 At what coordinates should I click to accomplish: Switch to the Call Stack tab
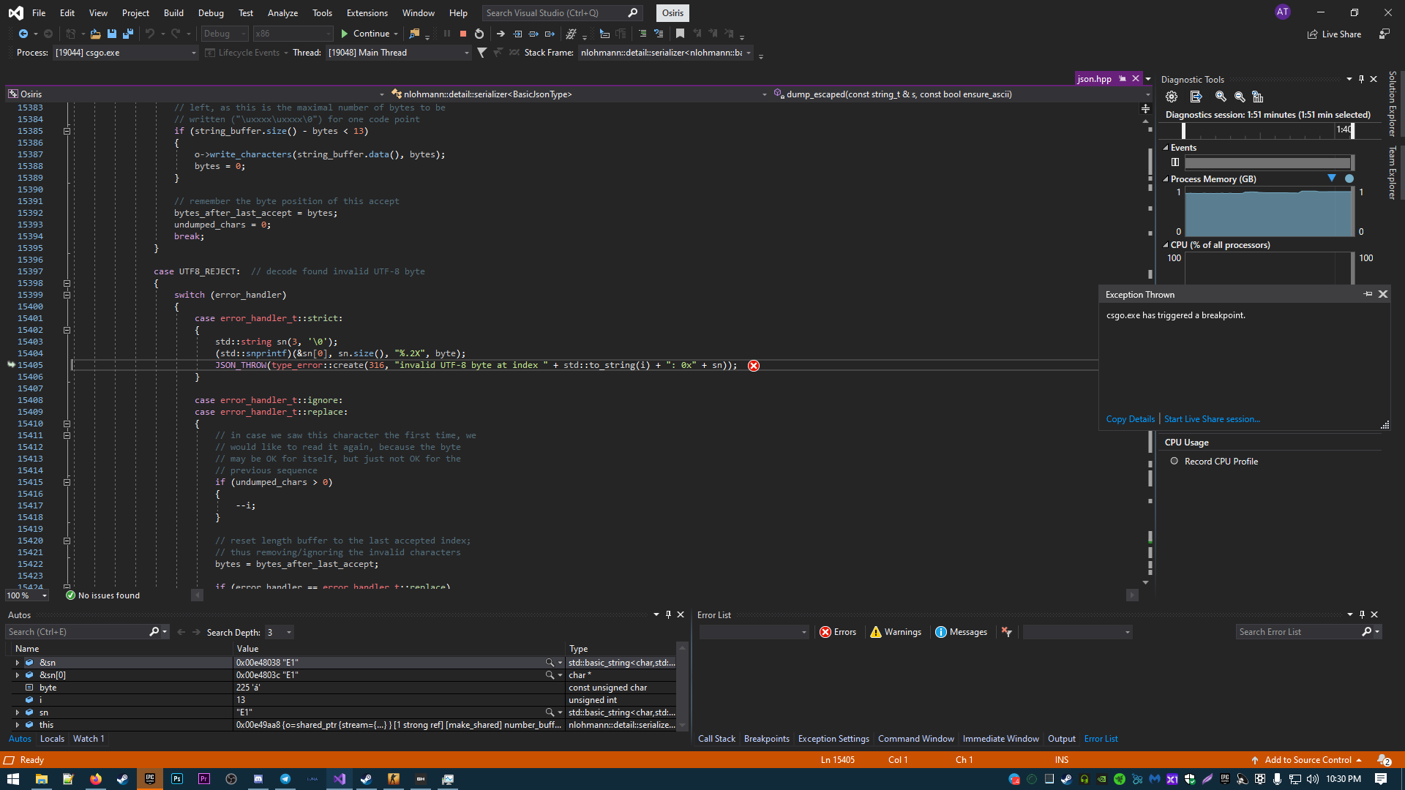point(716,739)
